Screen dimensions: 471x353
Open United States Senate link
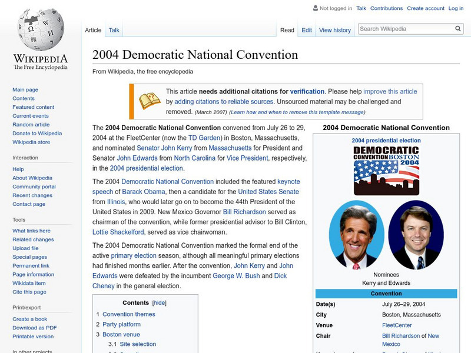pos(268,192)
